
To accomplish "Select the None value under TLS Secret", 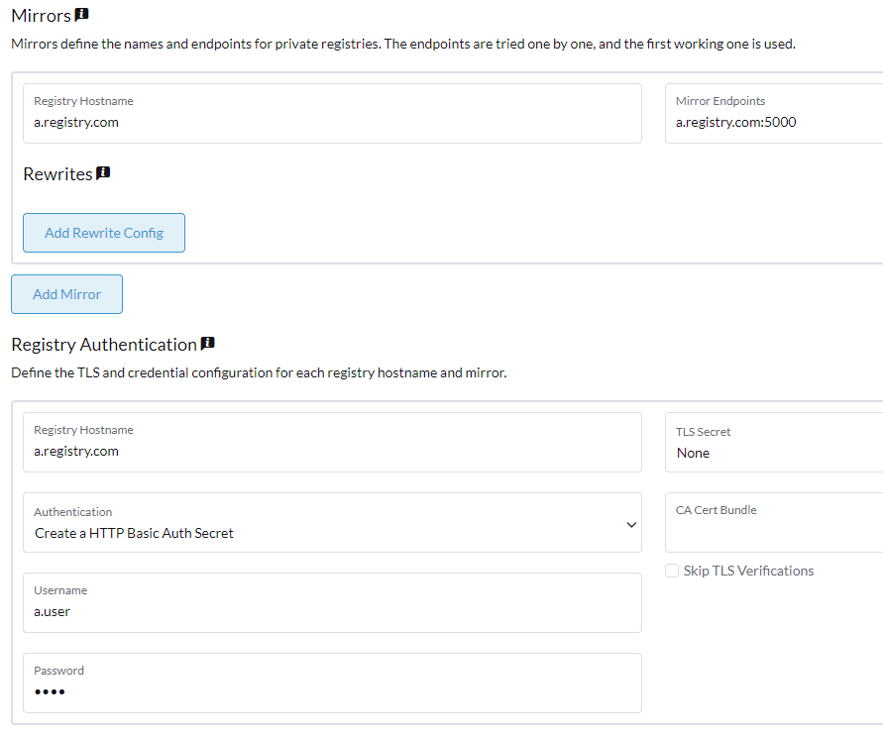I will [x=693, y=453].
